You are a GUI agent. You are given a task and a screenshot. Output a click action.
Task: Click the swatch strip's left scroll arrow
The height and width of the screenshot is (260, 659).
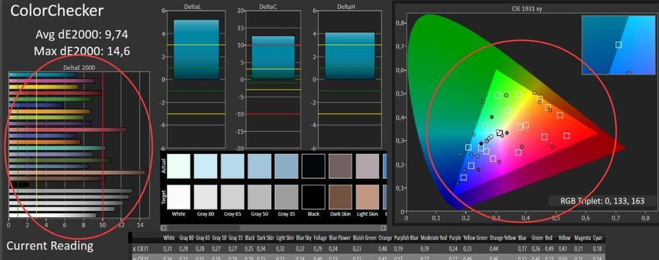[x=164, y=227]
